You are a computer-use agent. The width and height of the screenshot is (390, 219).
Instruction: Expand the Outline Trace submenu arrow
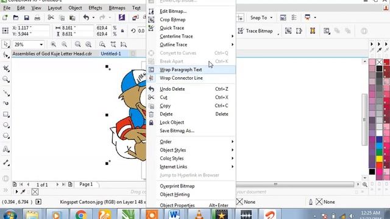pos(232,44)
